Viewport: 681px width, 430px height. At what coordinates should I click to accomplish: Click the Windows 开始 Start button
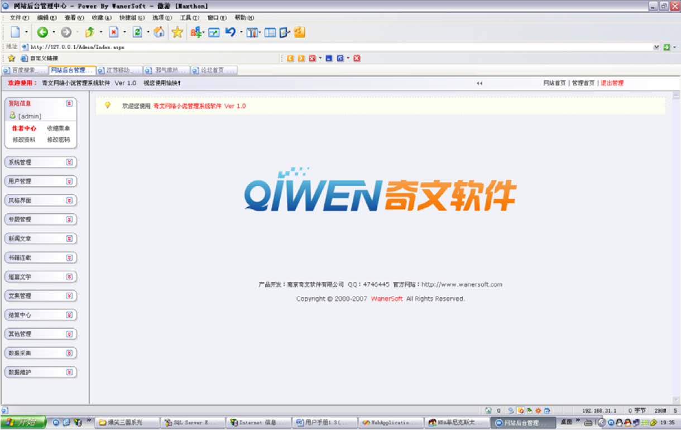tap(23, 423)
